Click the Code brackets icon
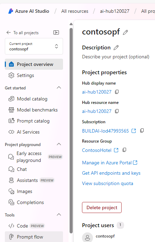Viewport: 155px width, 242px height. (11, 226)
